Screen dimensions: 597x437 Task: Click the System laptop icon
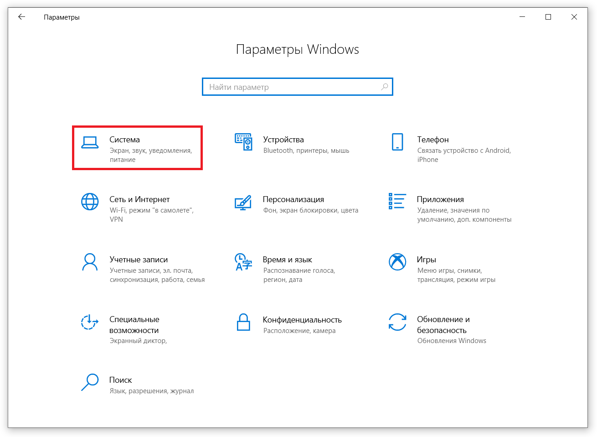coord(90,142)
